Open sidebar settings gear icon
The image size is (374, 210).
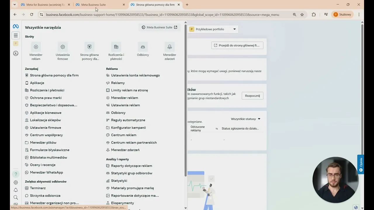tap(16, 183)
